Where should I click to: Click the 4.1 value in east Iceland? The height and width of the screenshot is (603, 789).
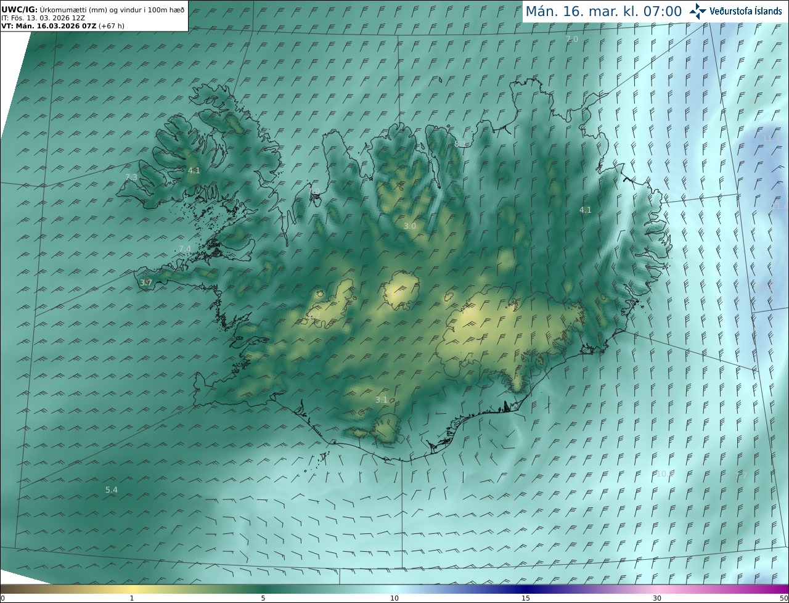tap(585, 210)
